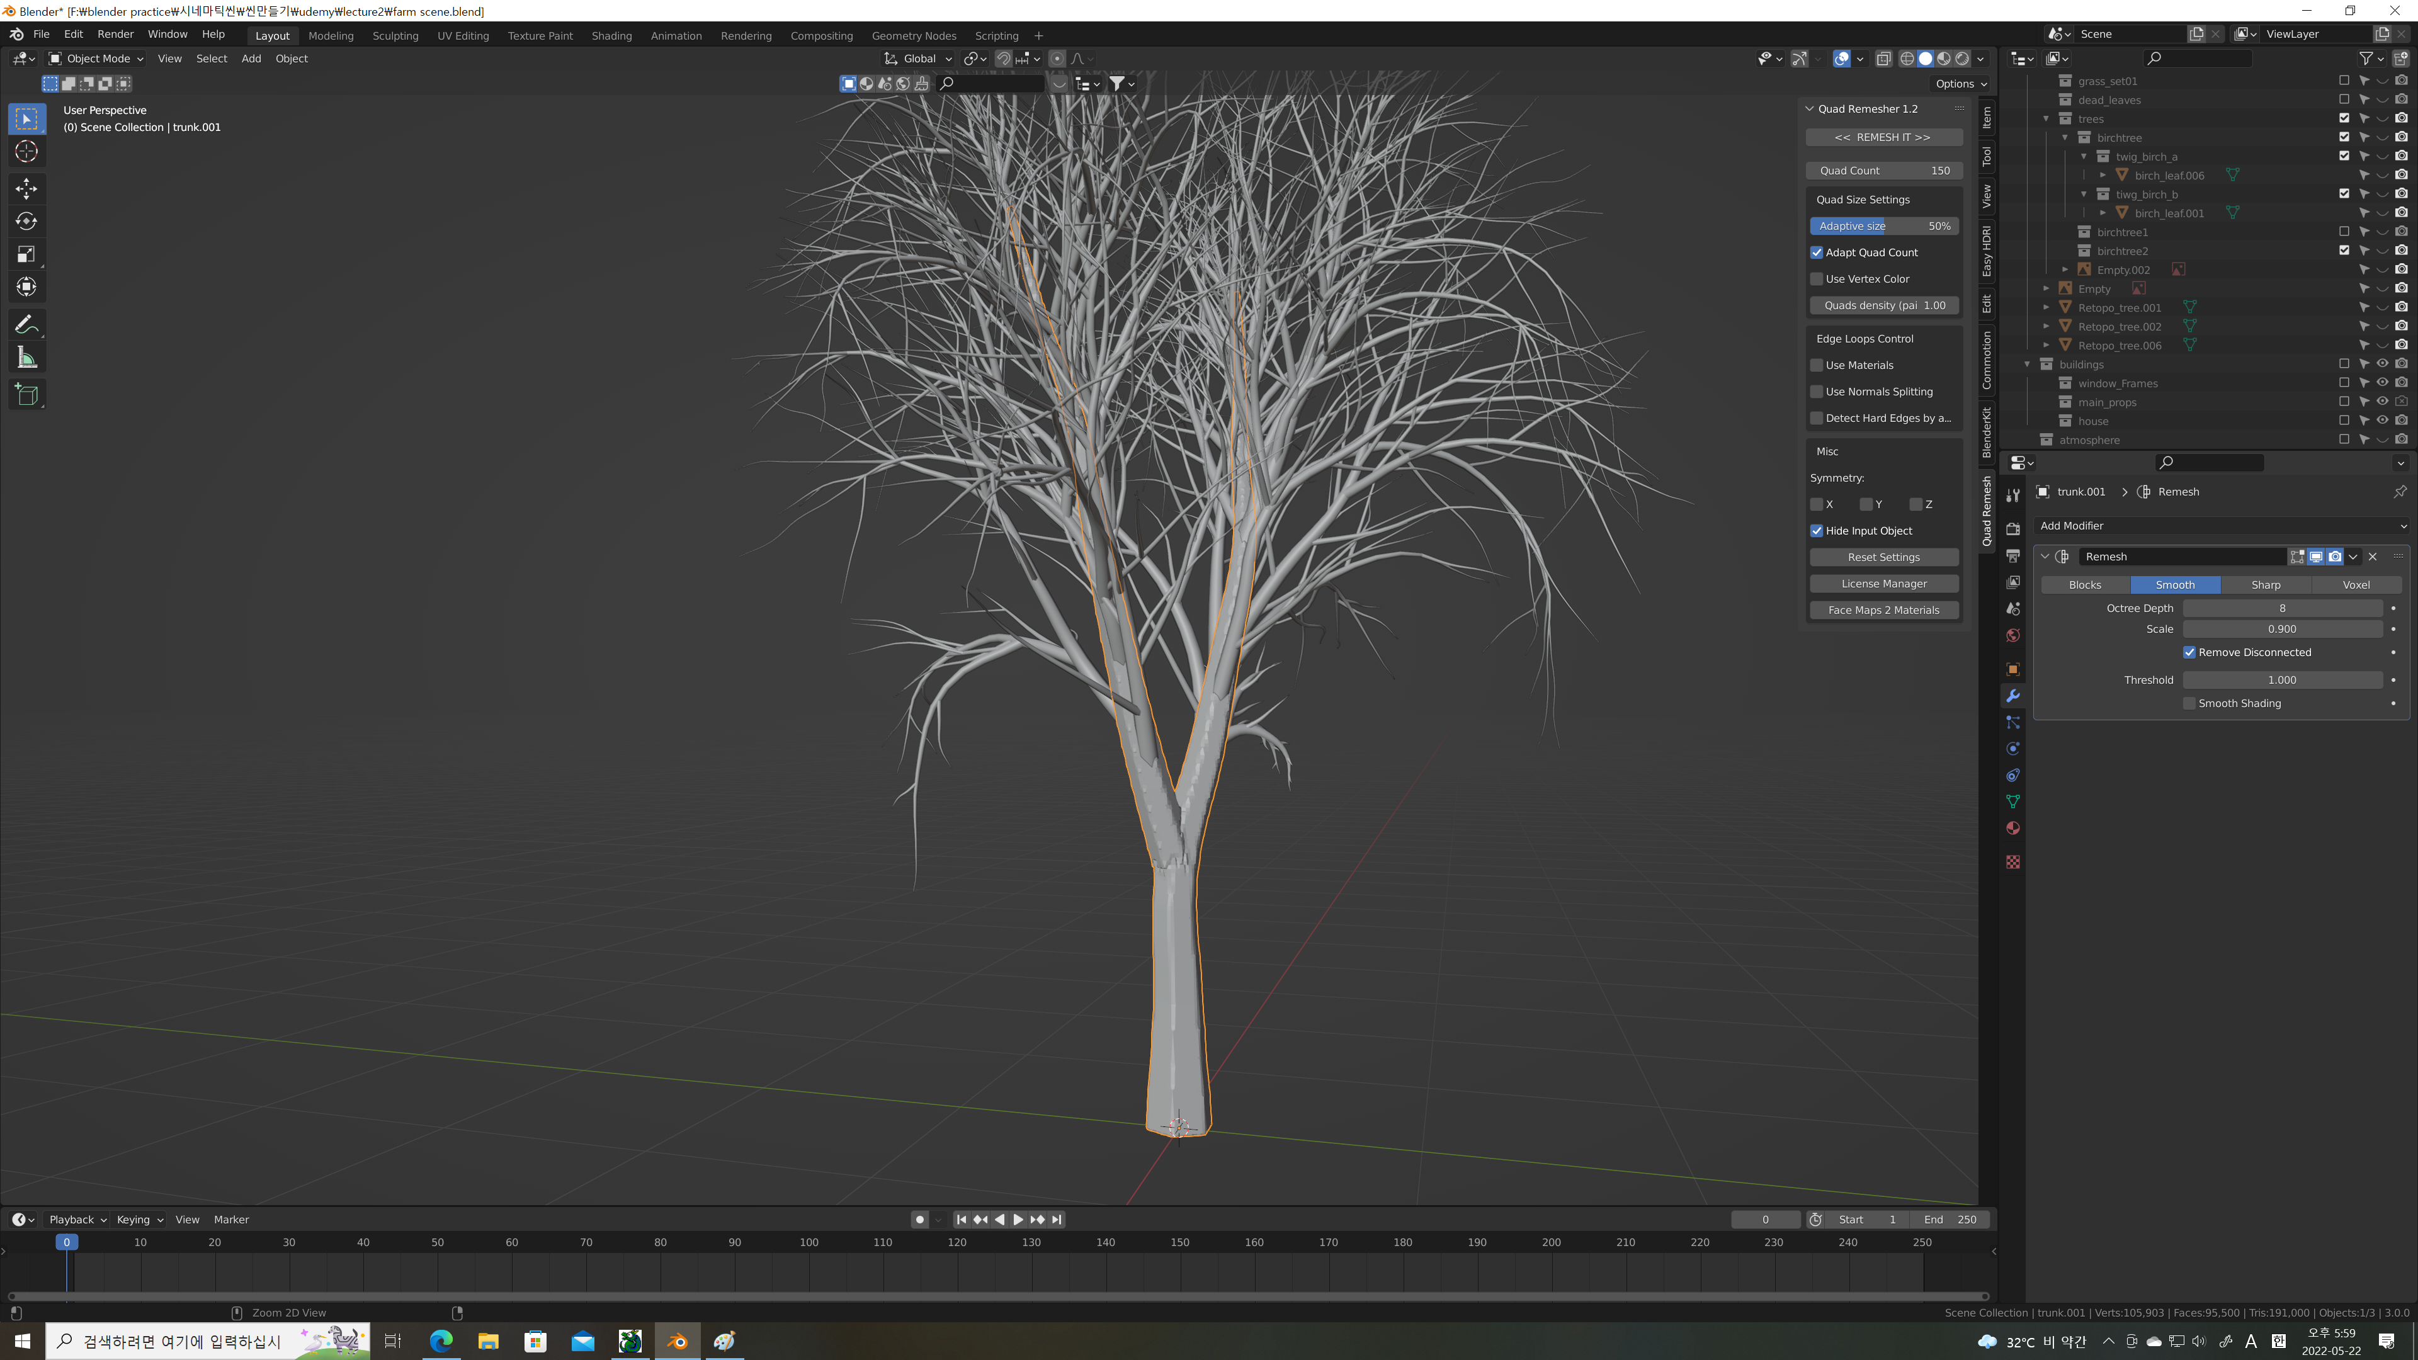Select the Move tool in toolbar
This screenshot has height=1360, width=2418.
(26, 189)
